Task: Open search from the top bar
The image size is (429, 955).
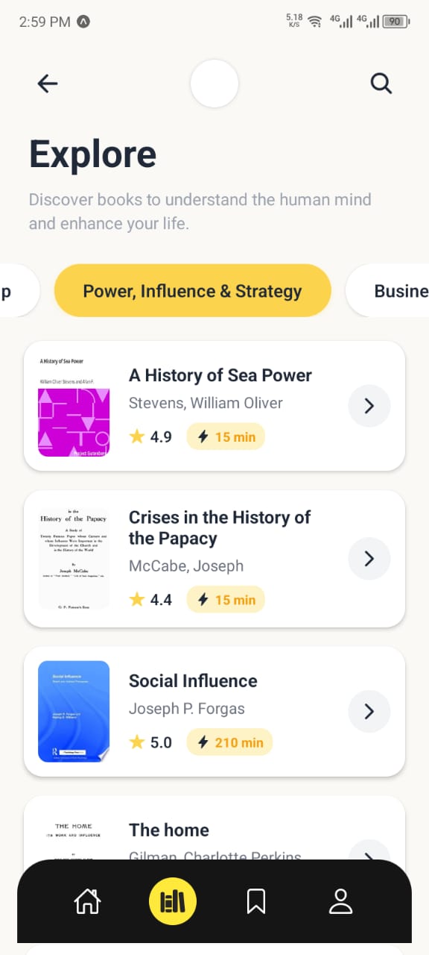Action: tap(381, 83)
